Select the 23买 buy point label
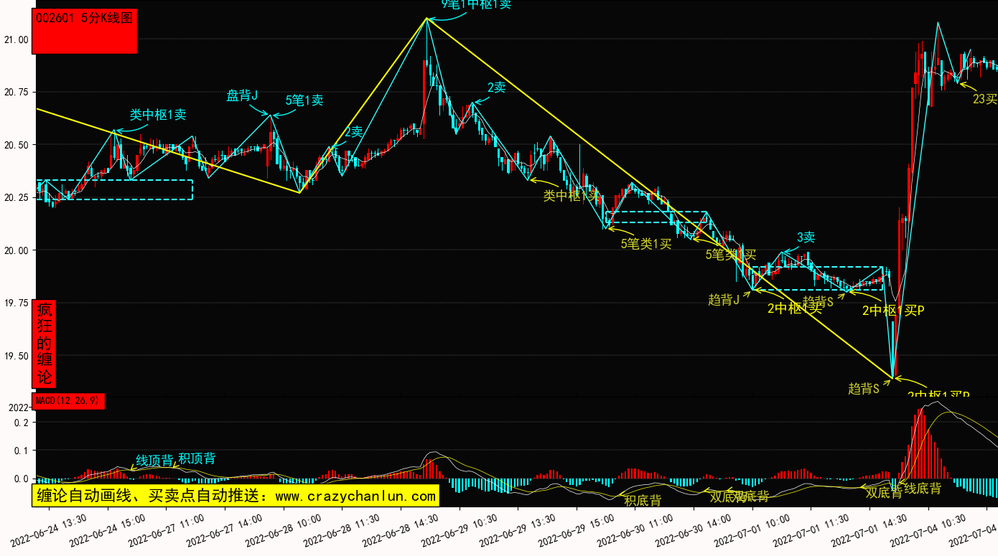This screenshot has width=998, height=556. pyautogui.click(x=985, y=99)
